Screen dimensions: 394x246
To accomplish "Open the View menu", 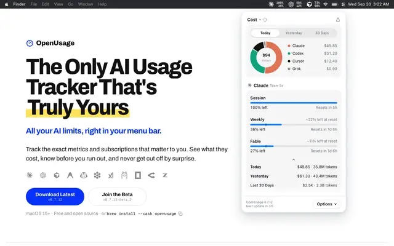I will 58,4.
